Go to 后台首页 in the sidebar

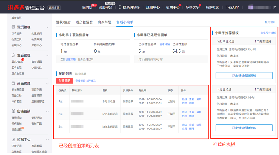click(x=17, y=18)
